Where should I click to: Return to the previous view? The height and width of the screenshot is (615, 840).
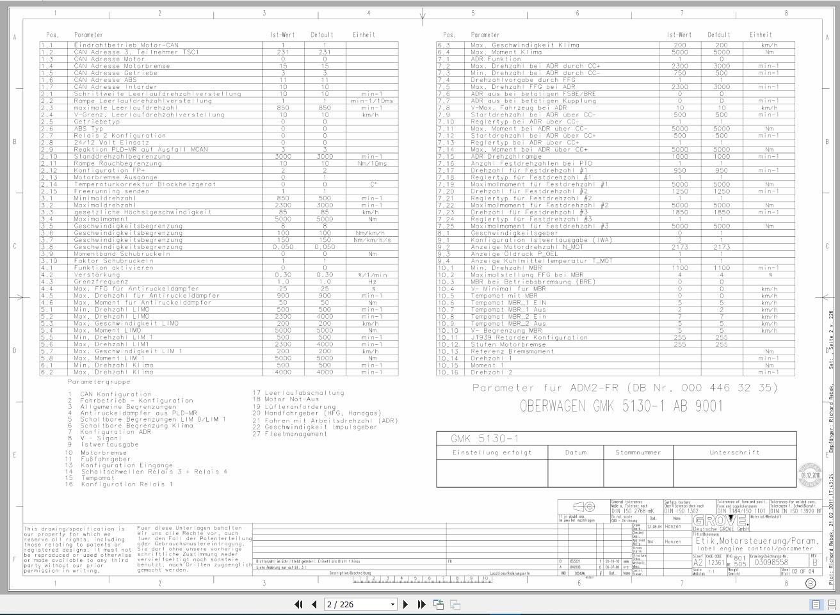pos(439,604)
